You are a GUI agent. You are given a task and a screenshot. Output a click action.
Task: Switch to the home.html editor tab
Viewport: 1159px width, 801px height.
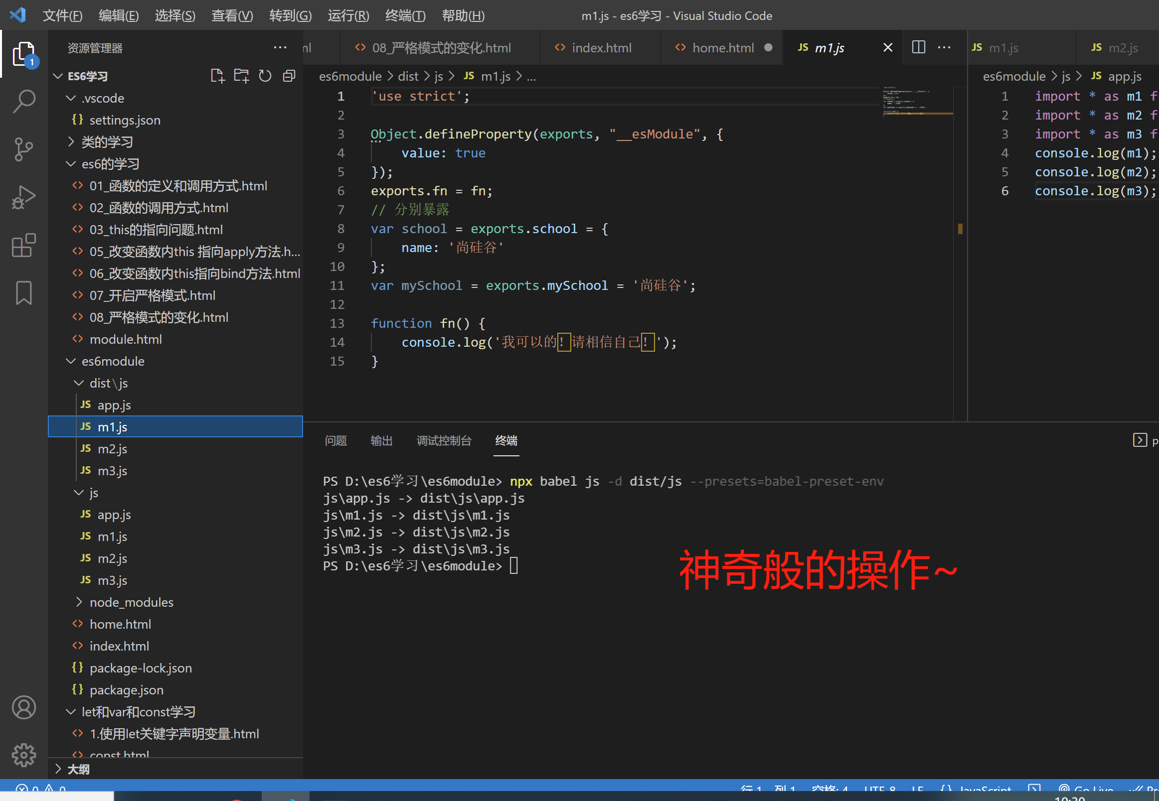click(722, 48)
